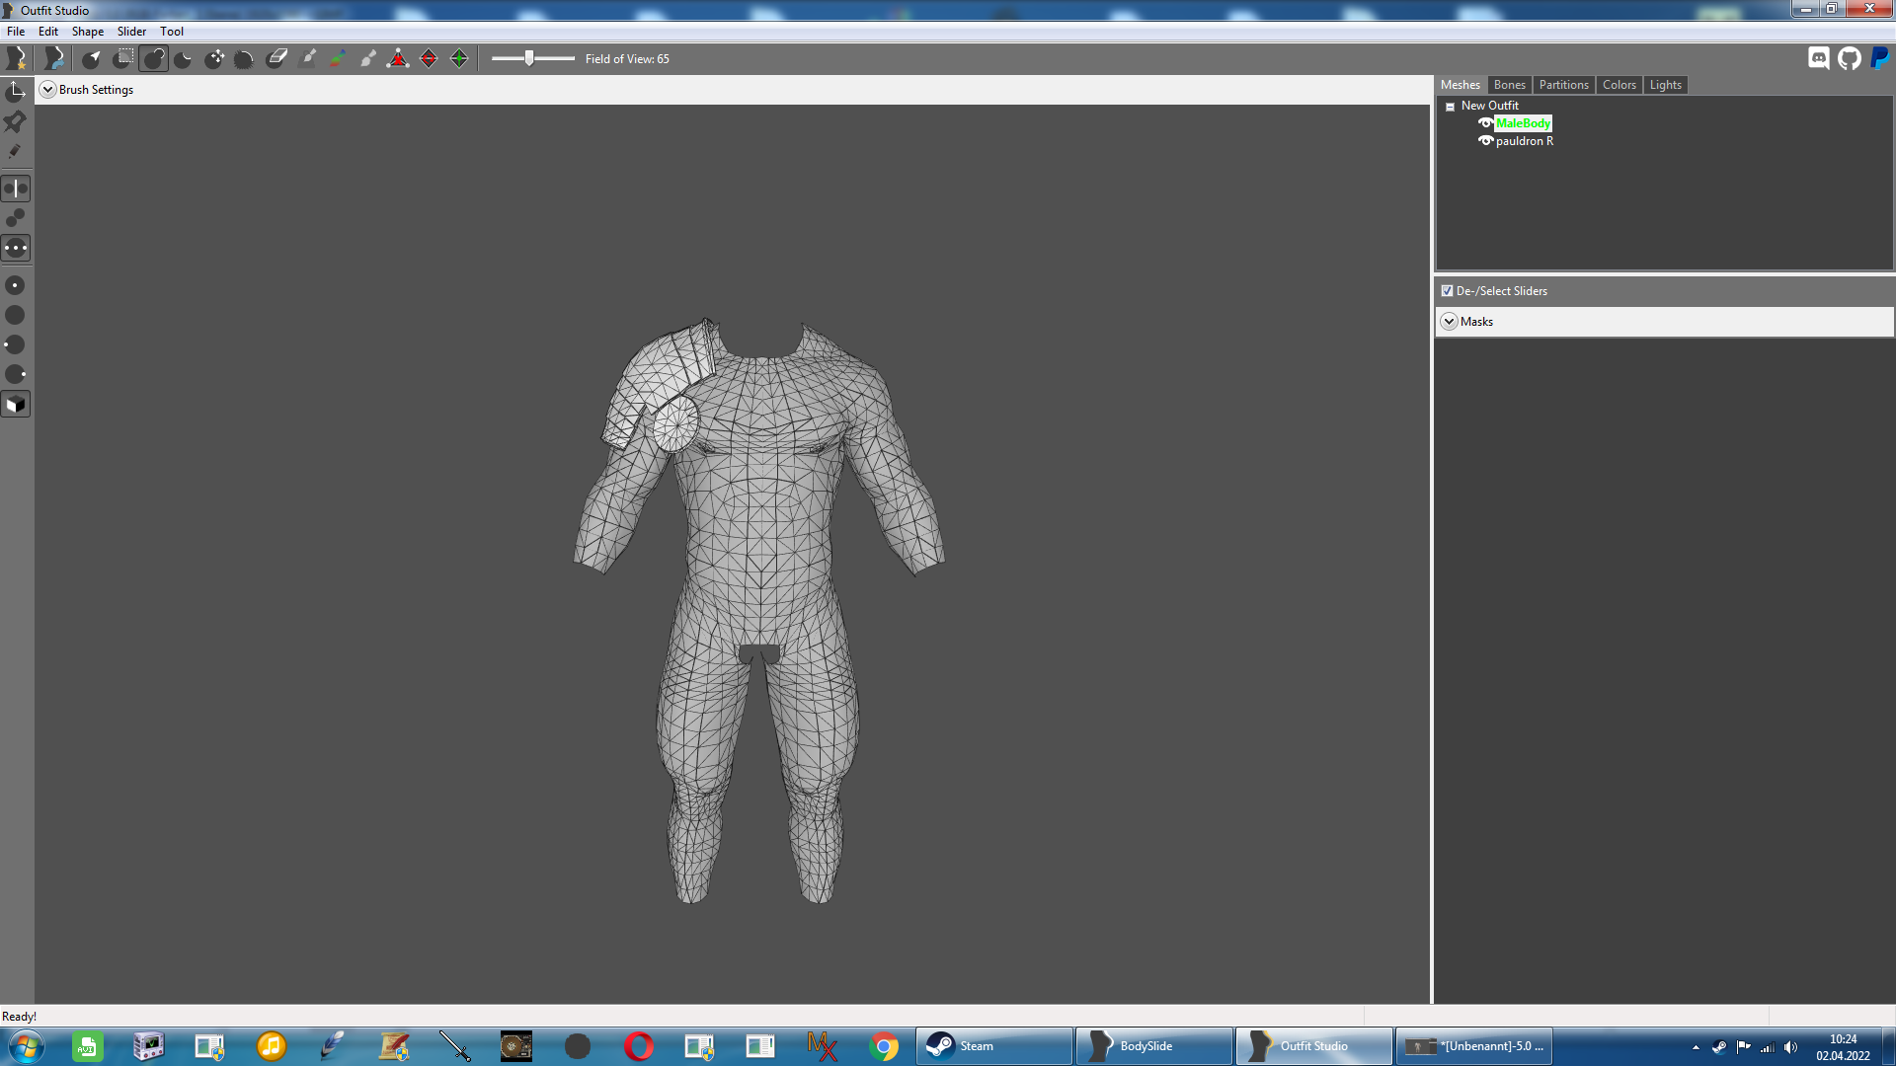Switch to the Colors tab
This screenshot has width=1896, height=1066.
pyautogui.click(x=1619, y=85)
